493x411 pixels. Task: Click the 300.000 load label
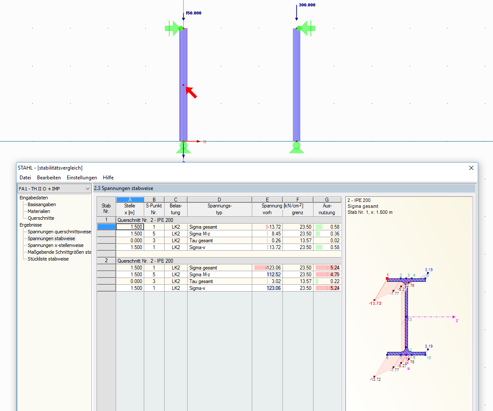[307, 5]
